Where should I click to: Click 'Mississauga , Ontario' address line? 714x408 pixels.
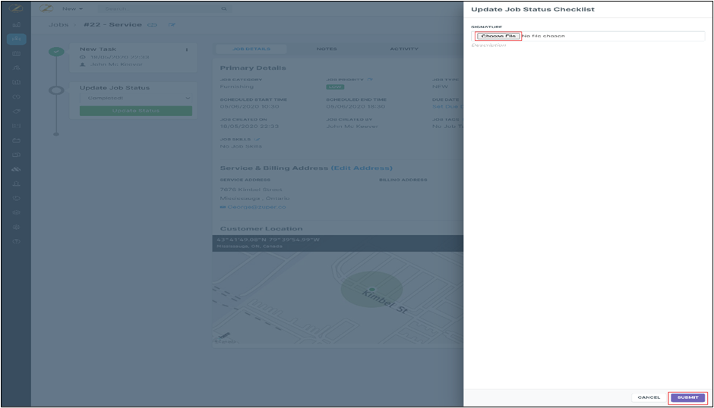pyautogui.click(x=254, y=199)
